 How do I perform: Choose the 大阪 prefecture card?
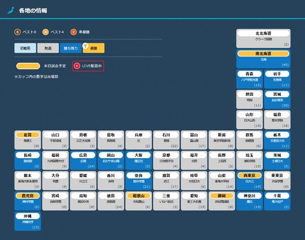[139, 161]
